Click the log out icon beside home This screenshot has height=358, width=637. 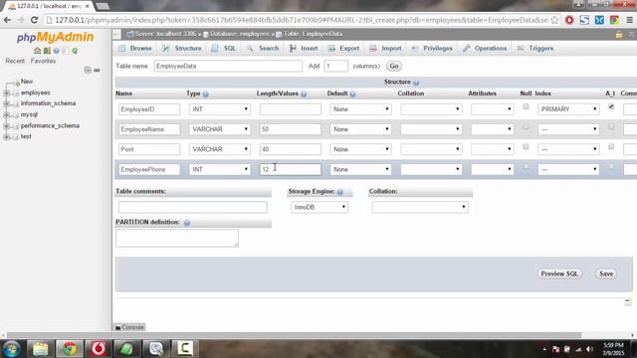pos(47,51)
